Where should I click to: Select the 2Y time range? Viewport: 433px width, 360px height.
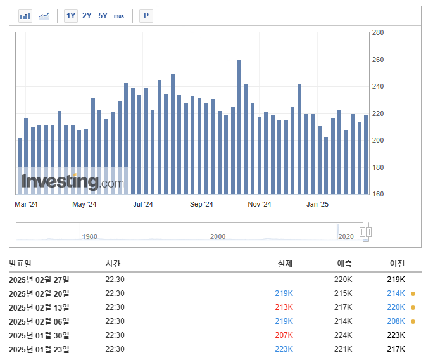coord(87,16)
